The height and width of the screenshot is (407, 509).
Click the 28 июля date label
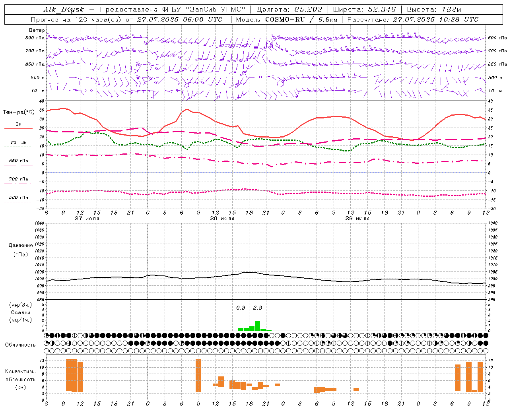222,218
